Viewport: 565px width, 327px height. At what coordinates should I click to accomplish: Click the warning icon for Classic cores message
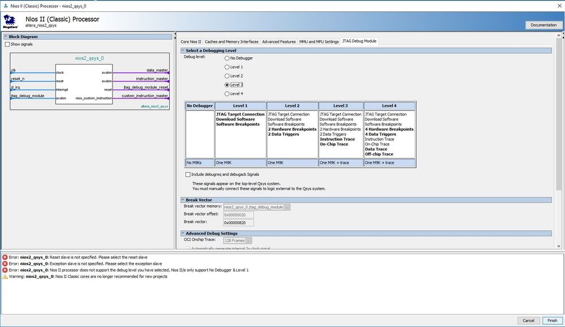click(5, 276)
